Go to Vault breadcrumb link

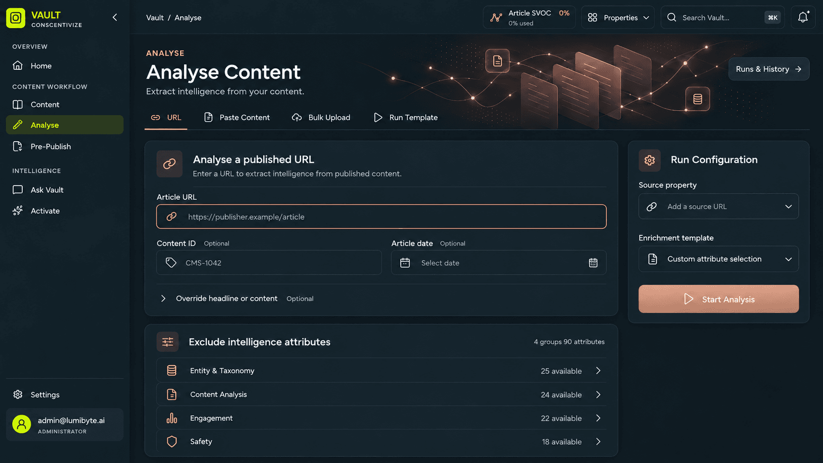[x=155, y=18]
